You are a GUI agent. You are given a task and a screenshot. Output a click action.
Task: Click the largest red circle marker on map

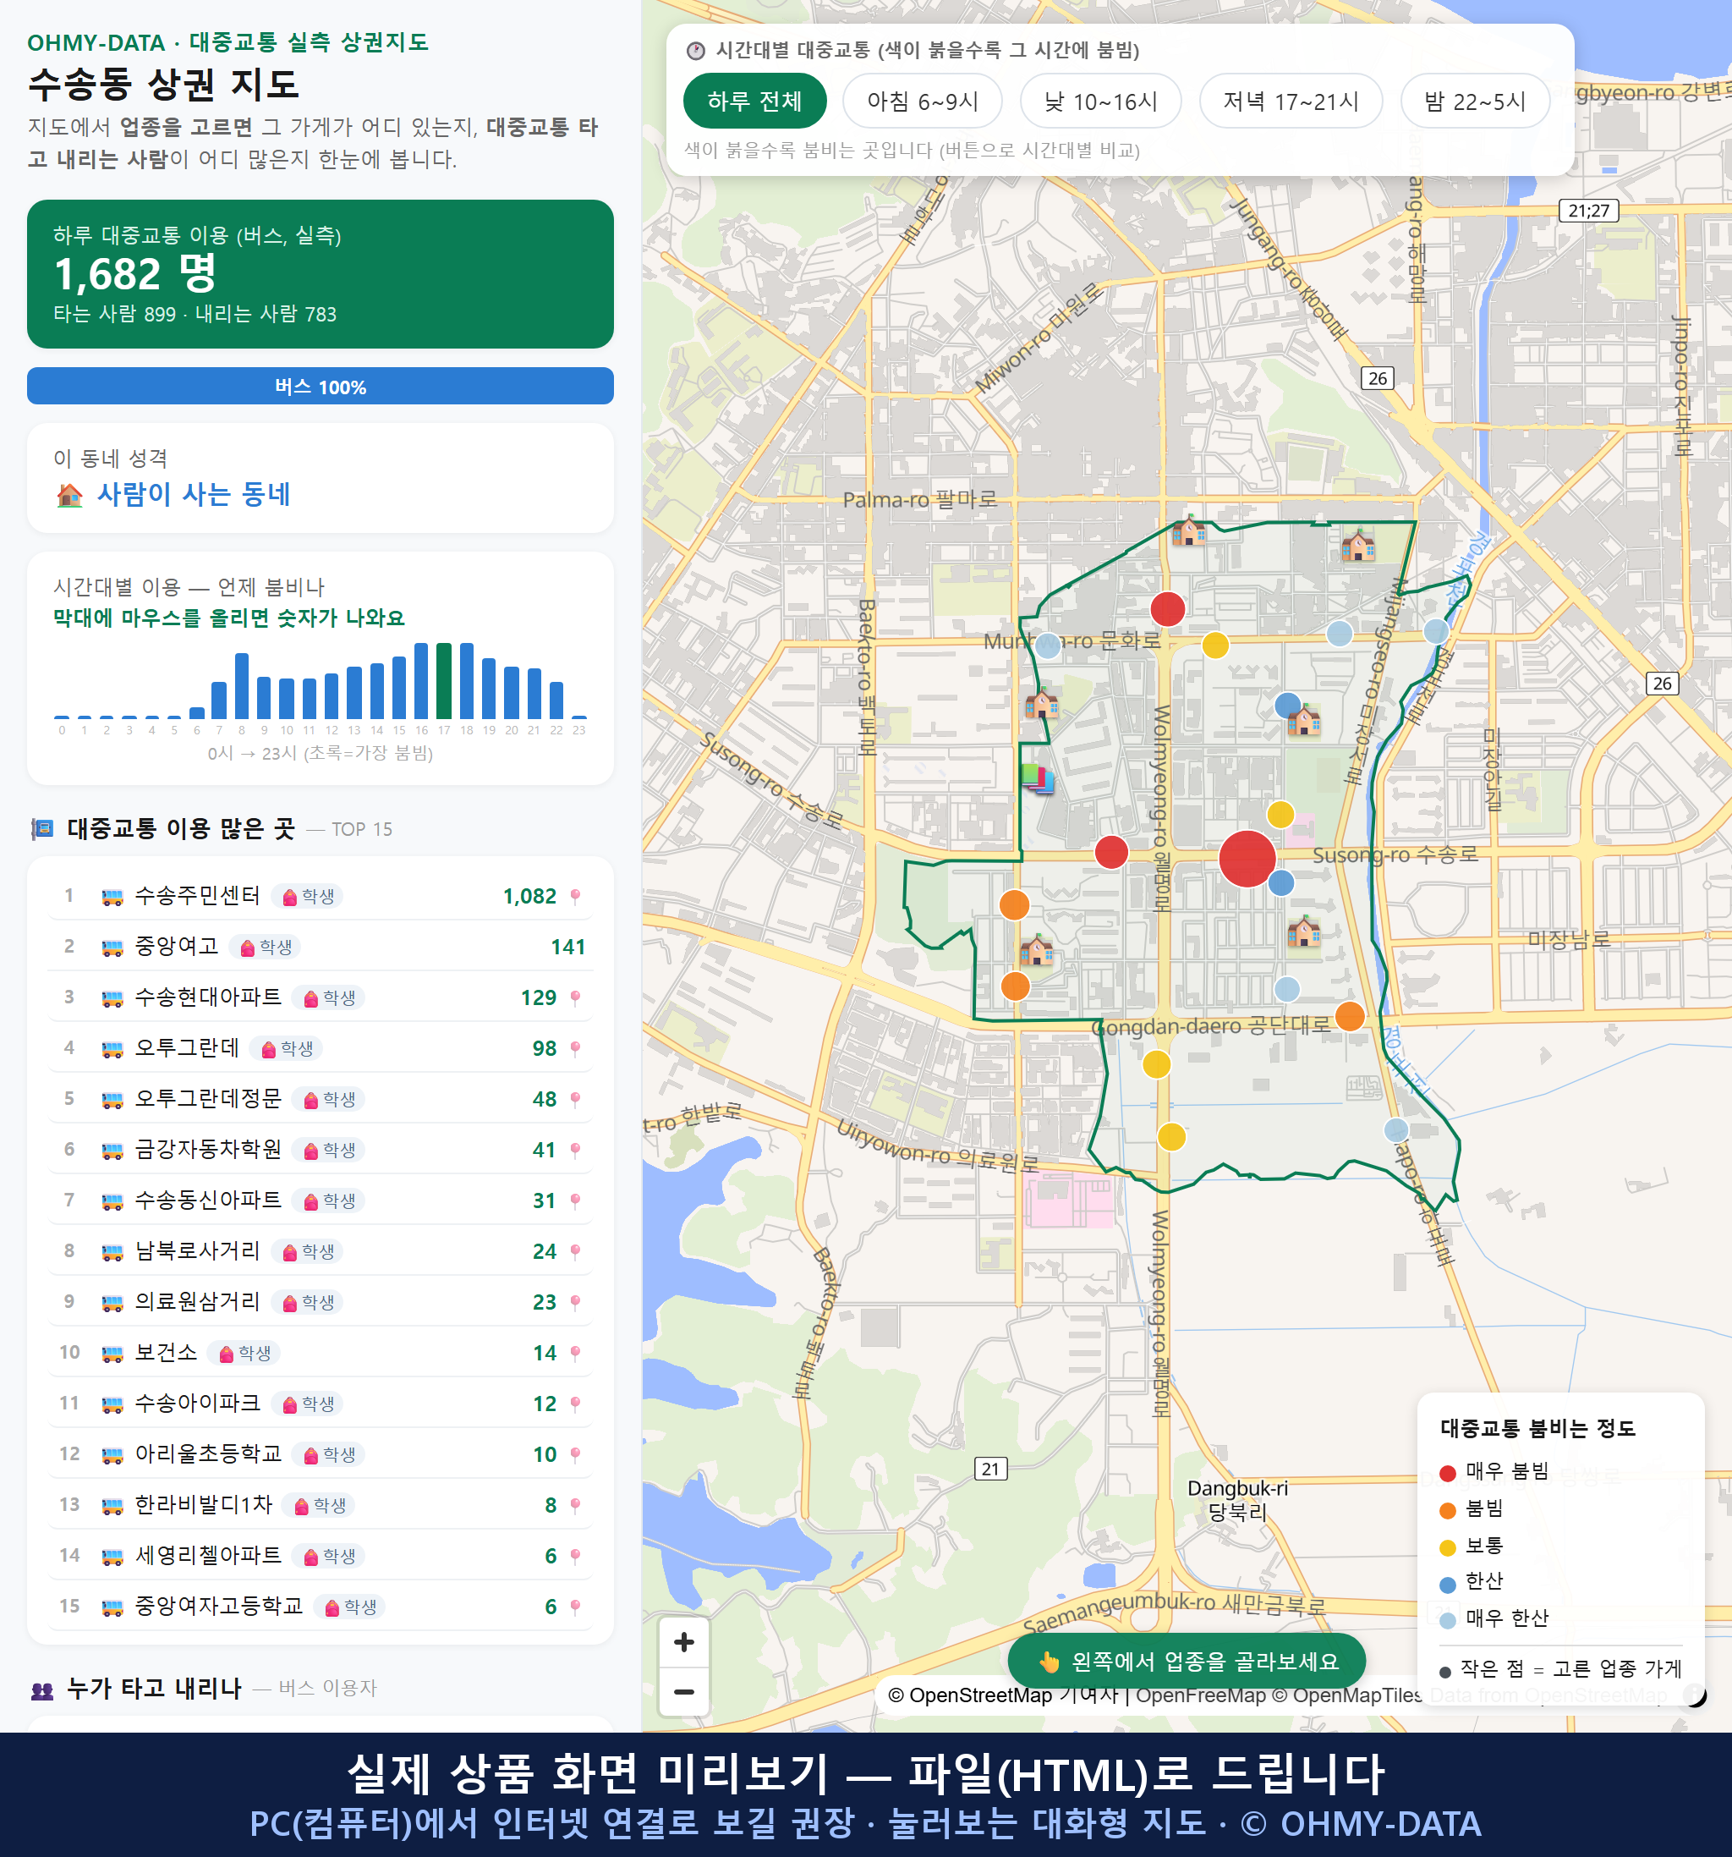[x=1247, y=859]
